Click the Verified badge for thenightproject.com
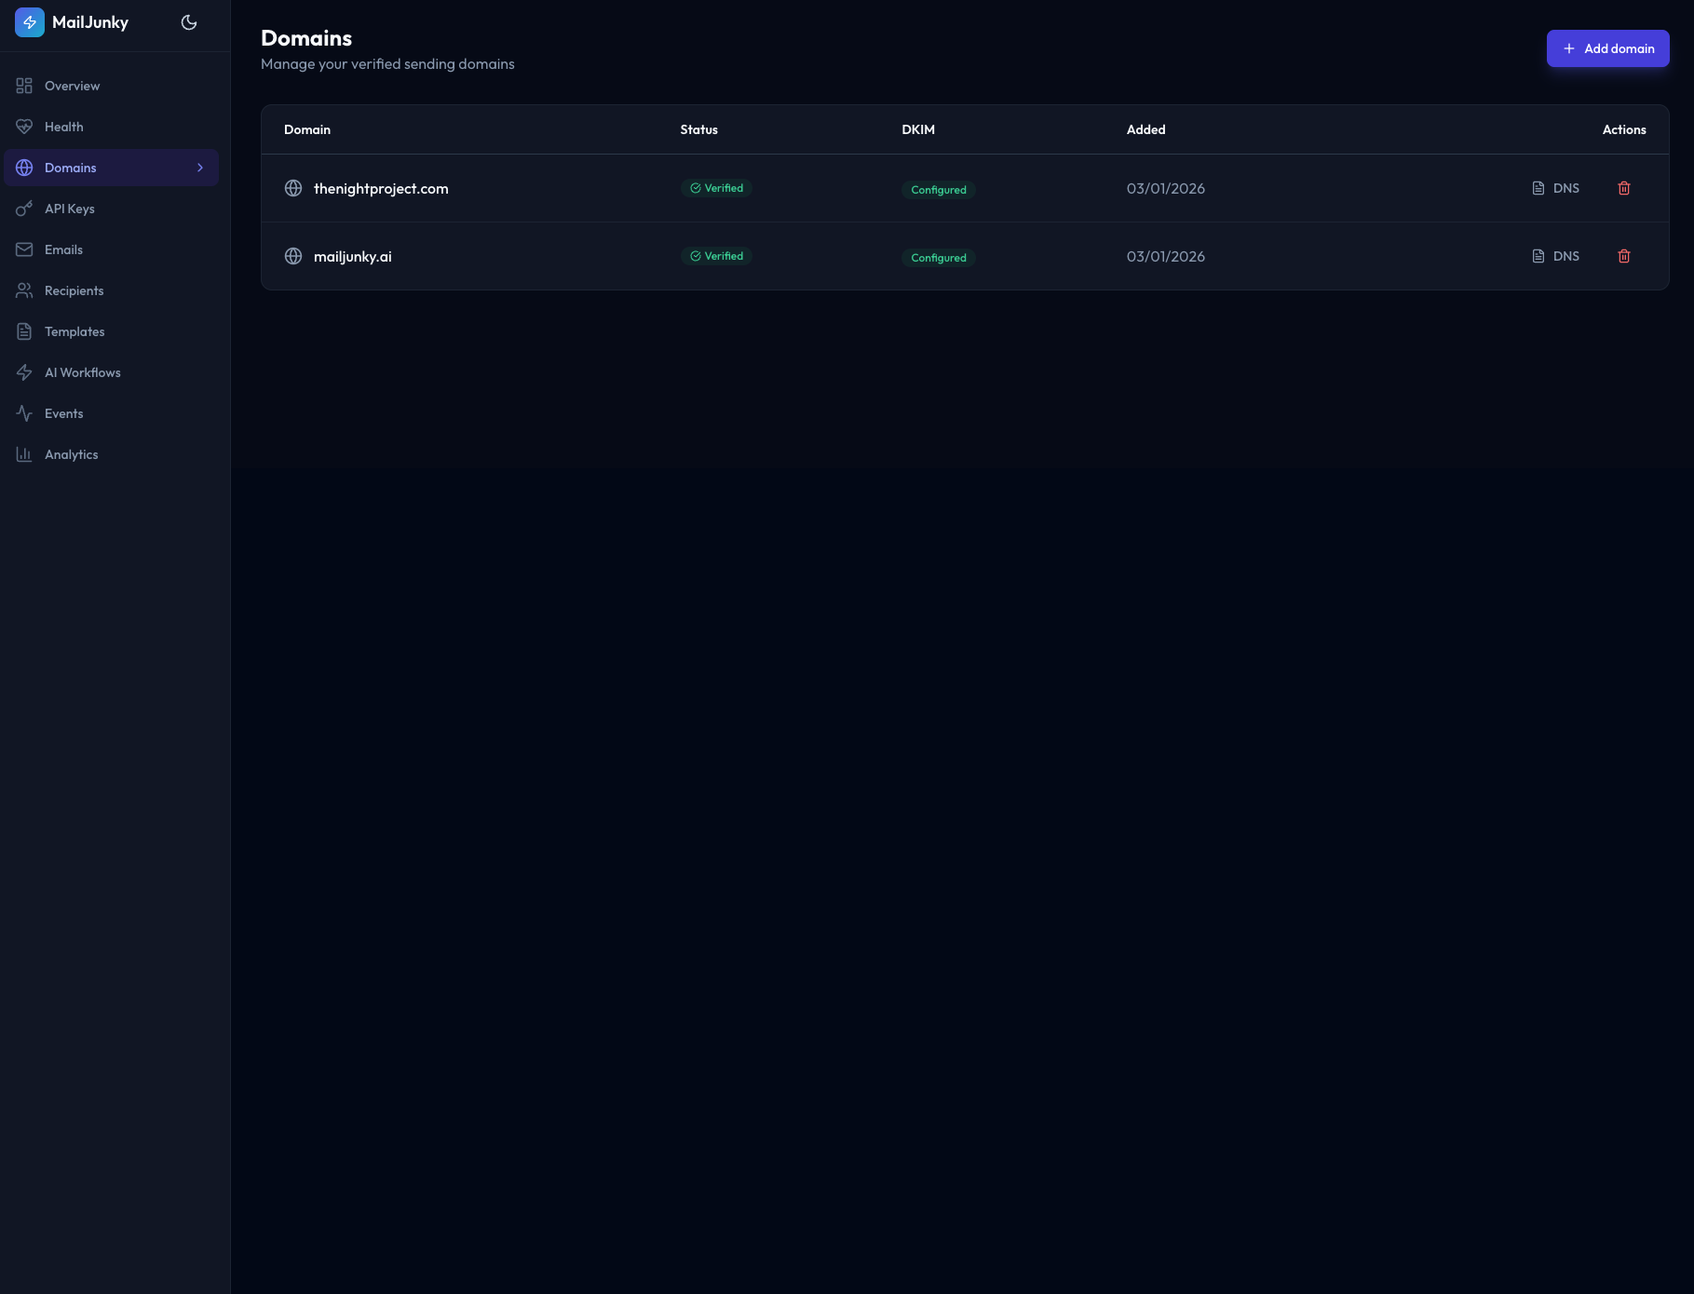This screenshot has width=1694, height=1294. [716, 187]
